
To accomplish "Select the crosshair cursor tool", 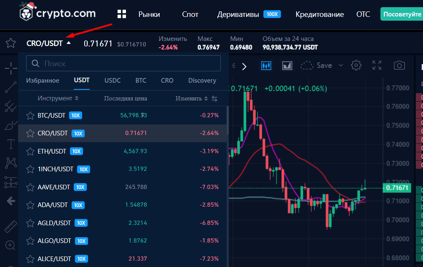I will point(11,68).
